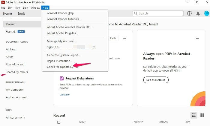Sort by the OPENED column header

coord(163,122)
